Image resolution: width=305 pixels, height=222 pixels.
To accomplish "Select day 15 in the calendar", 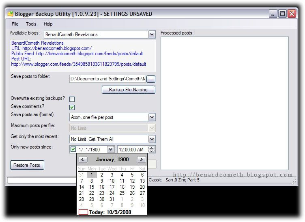I will 92,187.
